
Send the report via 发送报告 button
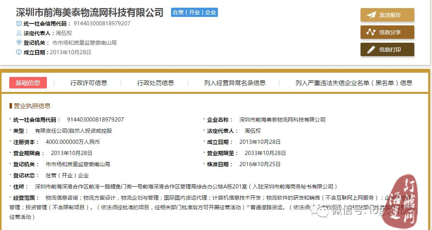click(x=387, y=15)
